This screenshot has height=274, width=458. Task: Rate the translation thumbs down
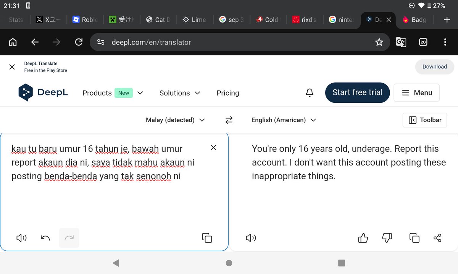click(x=387, y=238)
